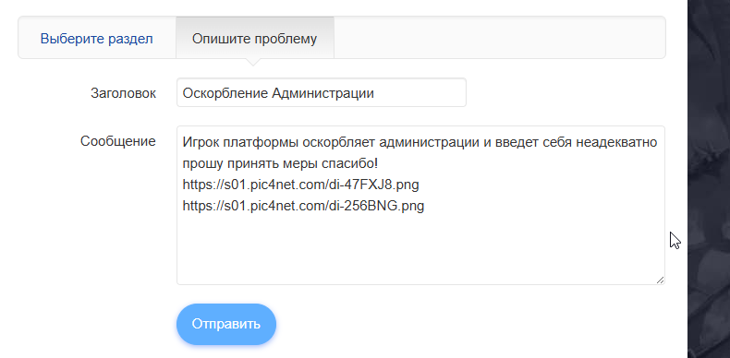Place cursor on the di-256BNG.png link line

click(303, 206)
